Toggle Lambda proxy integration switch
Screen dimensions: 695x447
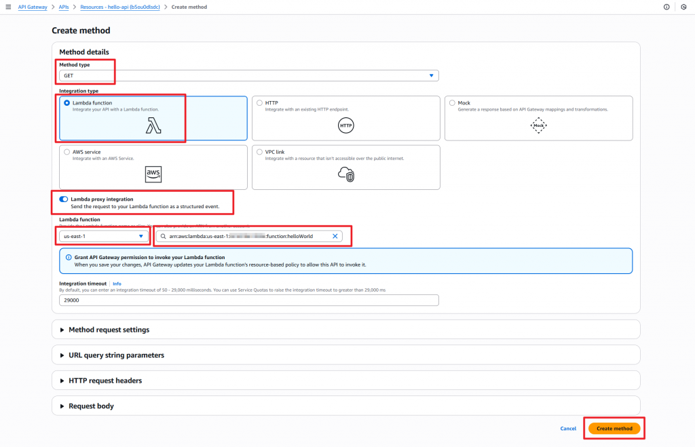pyautogui.click(x=64, y=199)
